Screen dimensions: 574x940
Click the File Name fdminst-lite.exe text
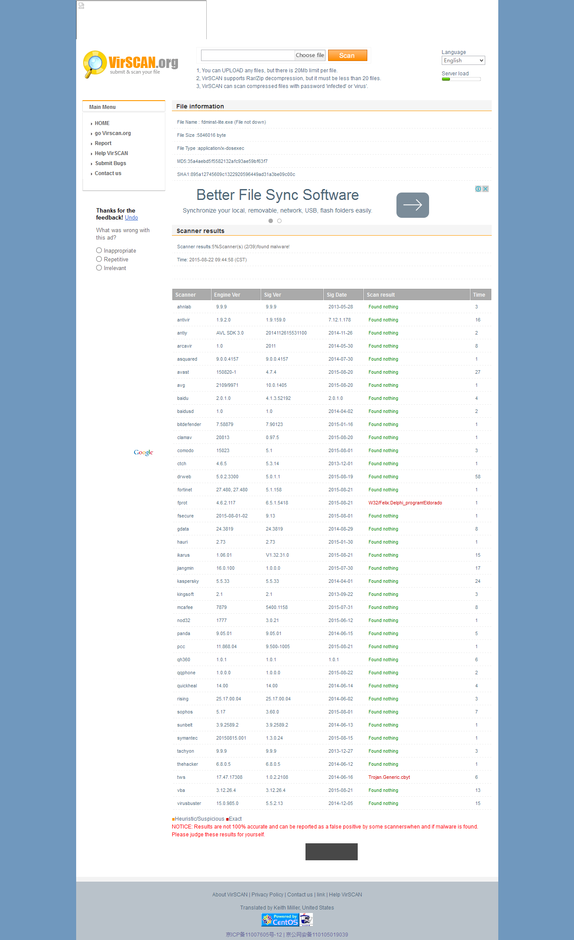coord(222,122)
